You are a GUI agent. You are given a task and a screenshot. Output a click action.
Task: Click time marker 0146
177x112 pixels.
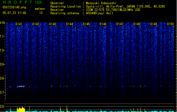click(103, 24)
